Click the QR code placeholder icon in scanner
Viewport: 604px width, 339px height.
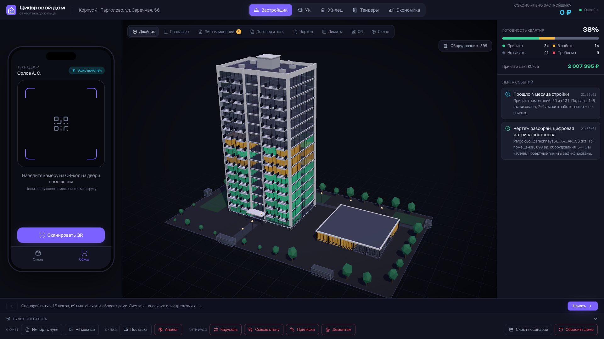(61, 124)
